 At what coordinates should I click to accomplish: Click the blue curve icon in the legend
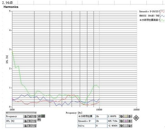coord(162,16)
